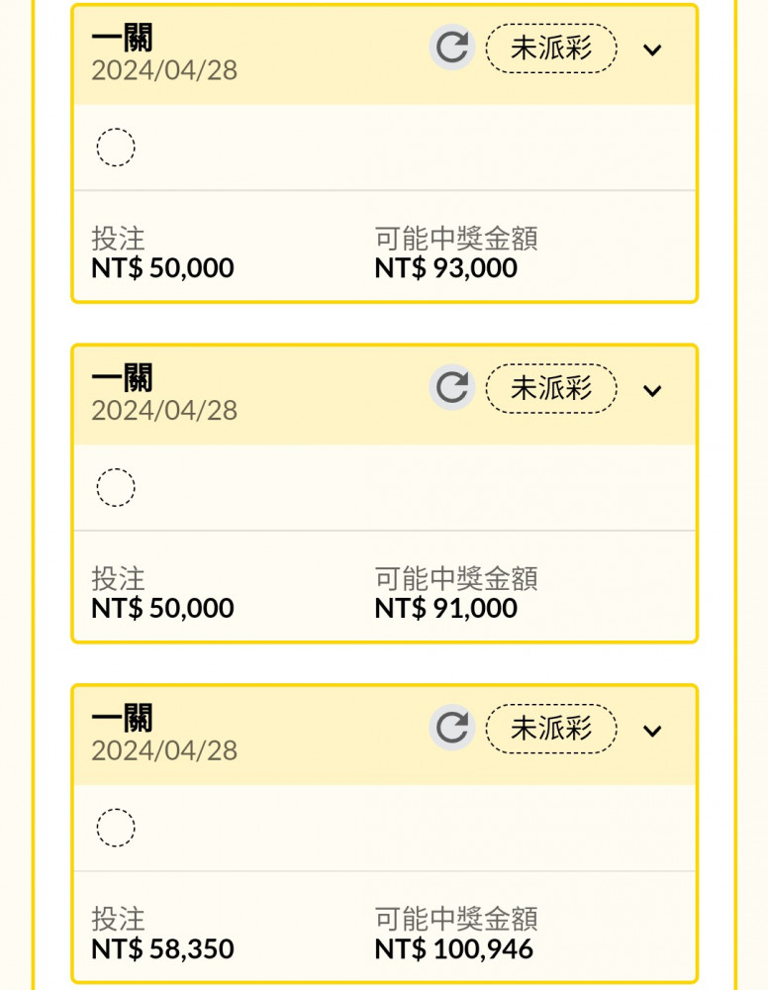
Task: Refresh the NT$ 58,350 wager bet
Action: click(452, 728)
